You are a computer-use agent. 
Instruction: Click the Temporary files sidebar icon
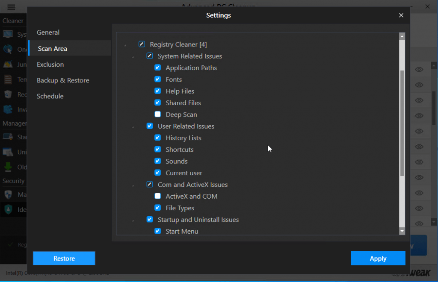[8, 79]
